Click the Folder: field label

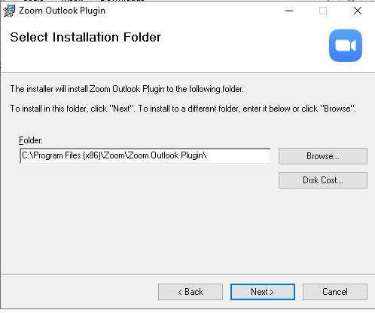tap(31, 140)
